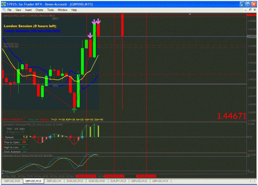Click the THV V4 Info panel header
The image size is (258, 185).
pos(16,129)
